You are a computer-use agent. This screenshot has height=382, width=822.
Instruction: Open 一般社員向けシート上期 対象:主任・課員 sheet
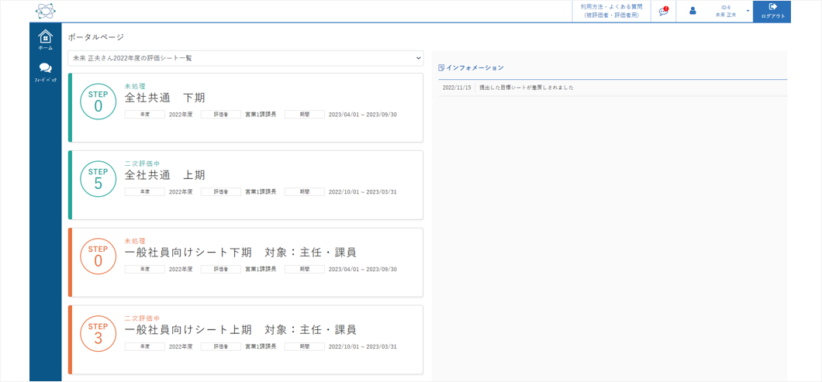pyautogui.click(x=240, y=330)
